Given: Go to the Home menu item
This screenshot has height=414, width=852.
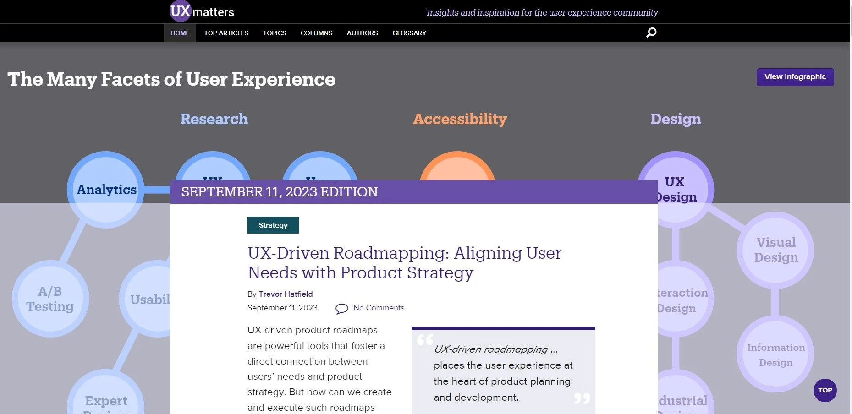Looking at the screenshot, I should (180, 33).
